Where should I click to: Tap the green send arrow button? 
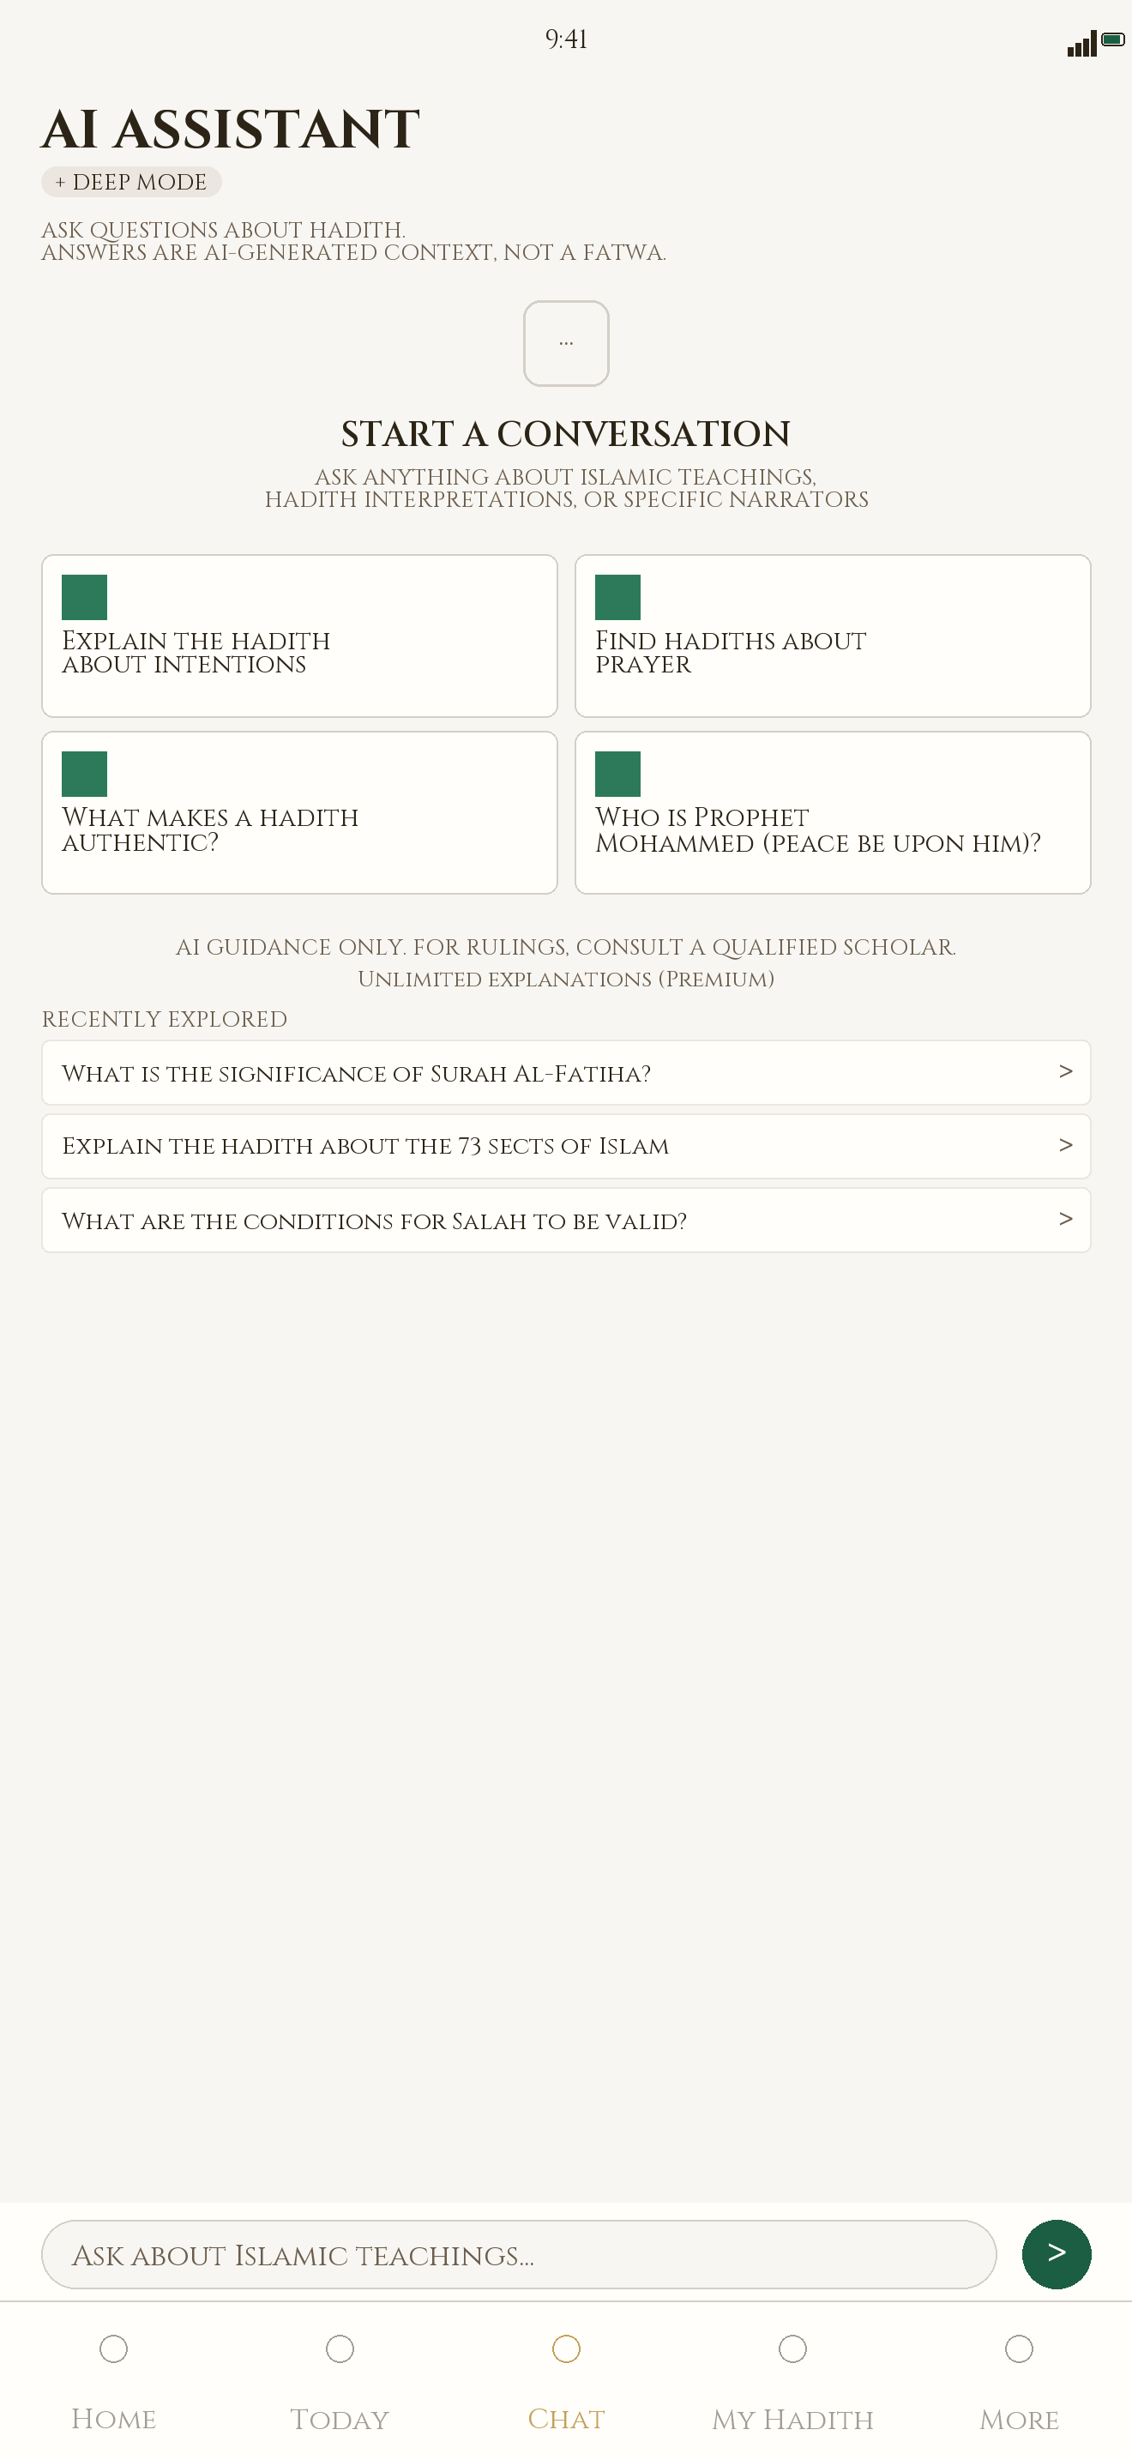(x=1056, y=2254)
